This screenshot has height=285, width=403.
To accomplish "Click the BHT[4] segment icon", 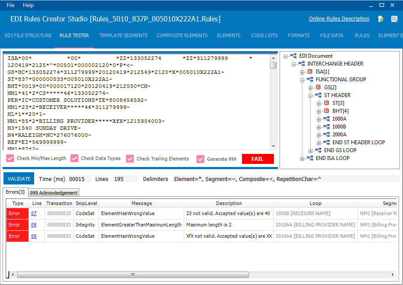I will click(326, 111).
